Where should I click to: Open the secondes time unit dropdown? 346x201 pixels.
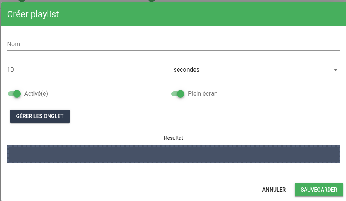click(x=257, y=70)
